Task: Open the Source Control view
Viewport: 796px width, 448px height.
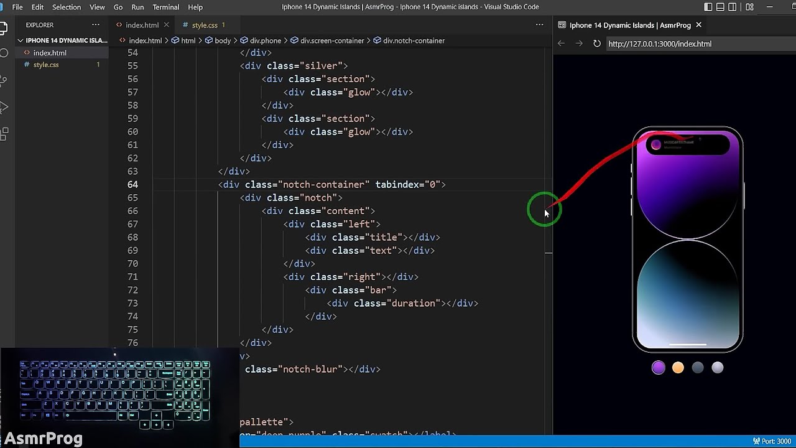Action: (x=3, y=80)
